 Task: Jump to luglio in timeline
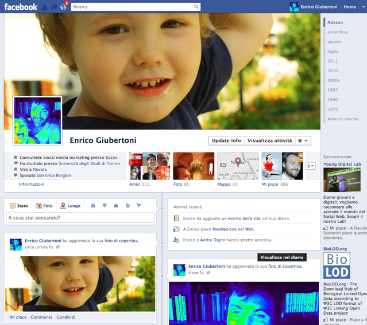333,52
